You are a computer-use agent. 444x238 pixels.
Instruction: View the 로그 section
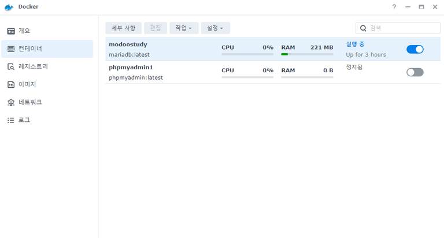coord(47,120)
